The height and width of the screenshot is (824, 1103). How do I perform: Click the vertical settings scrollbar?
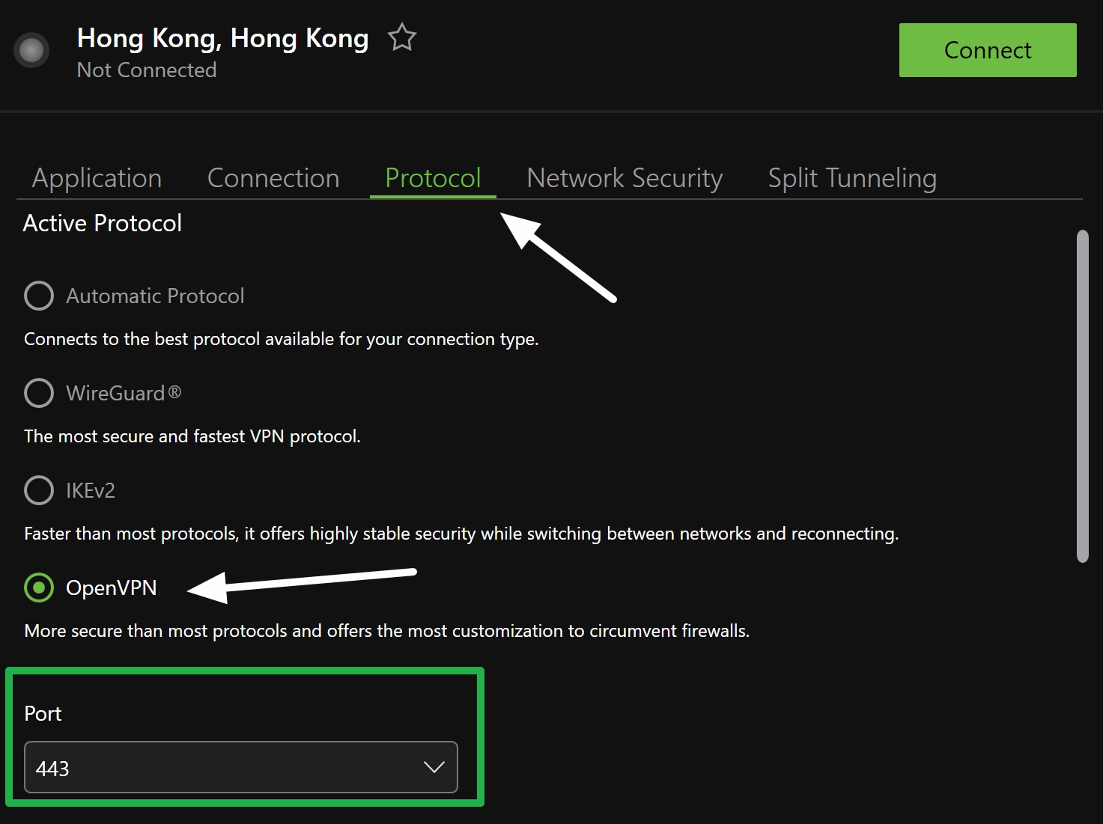coord(1081,397)
